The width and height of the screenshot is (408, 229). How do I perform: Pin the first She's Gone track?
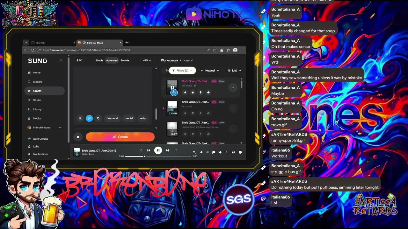click(x=200, y=92)
